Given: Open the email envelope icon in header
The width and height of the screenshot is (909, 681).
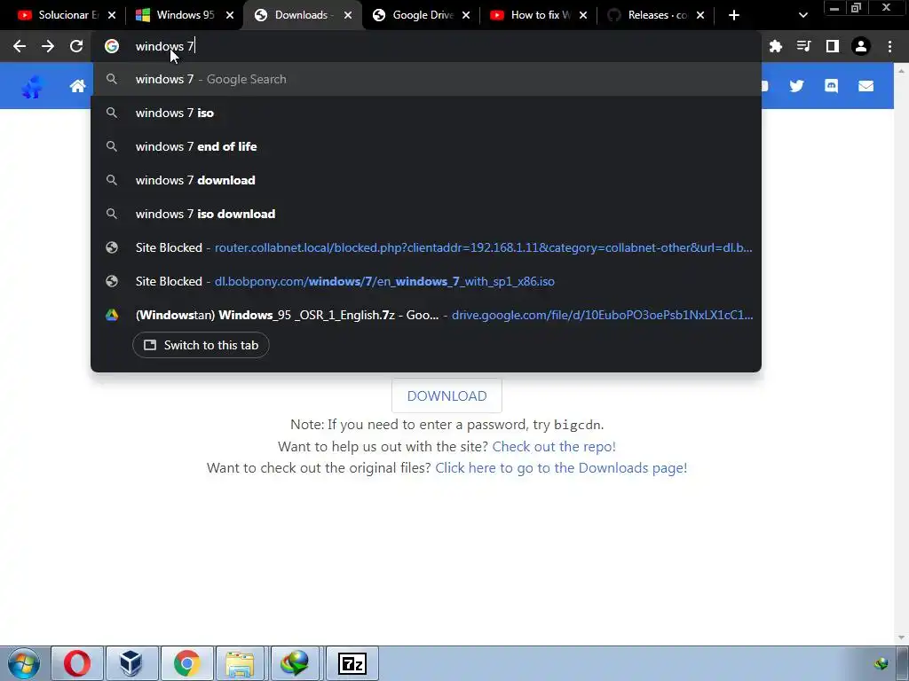Looking at the screenshot, I should (x=866, y=86).
